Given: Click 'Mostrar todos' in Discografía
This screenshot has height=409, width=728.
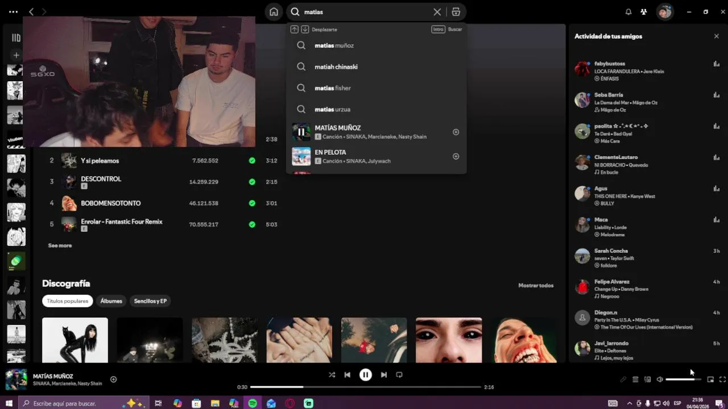Looking at the screenshot, I should pyautogui.click(x=536, y=285).
